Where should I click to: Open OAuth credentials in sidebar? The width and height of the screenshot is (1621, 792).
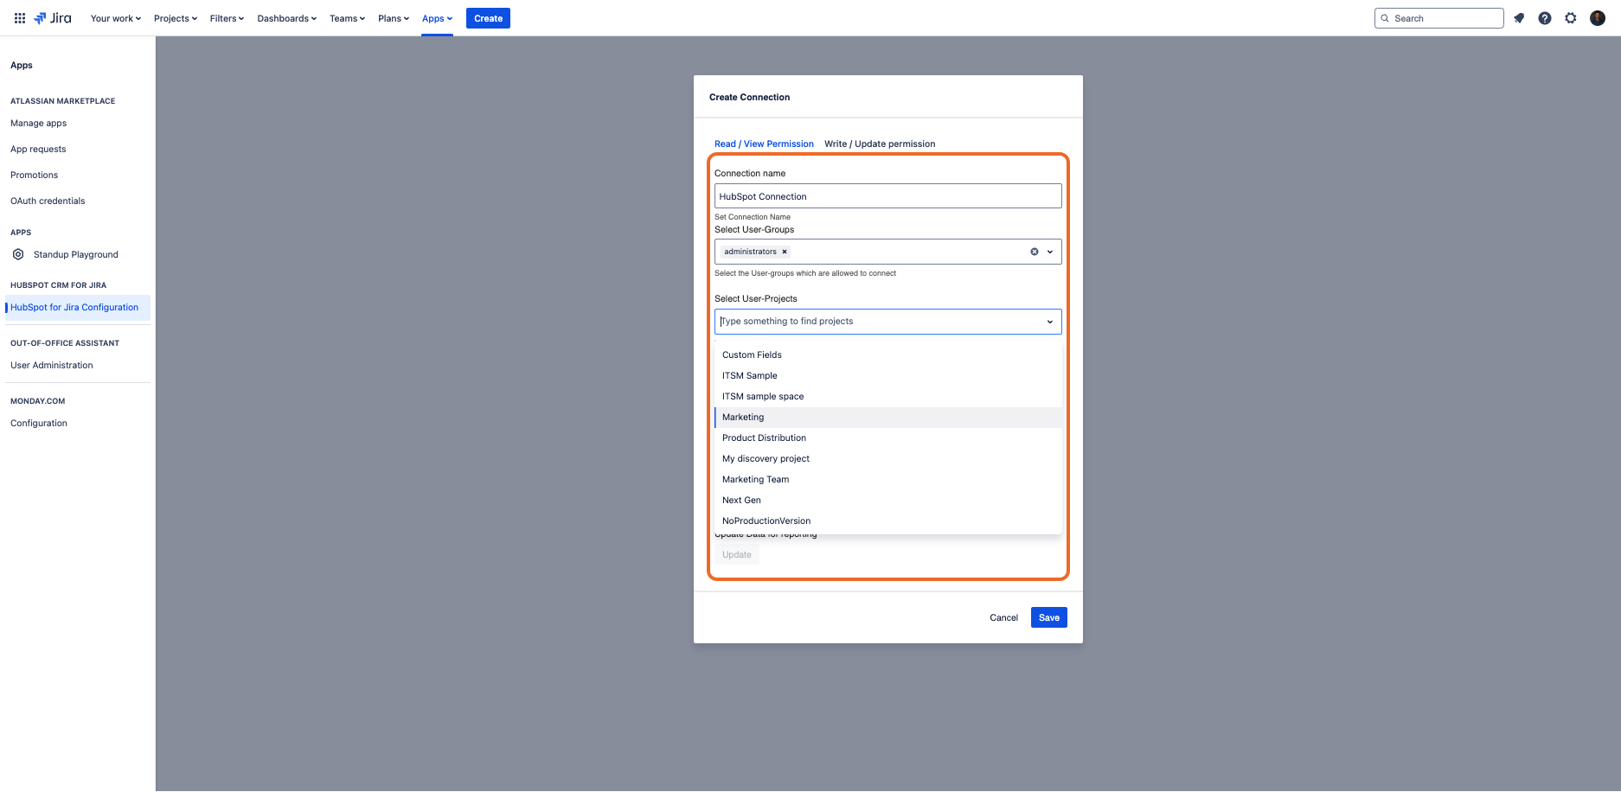[x=48, y=201]
